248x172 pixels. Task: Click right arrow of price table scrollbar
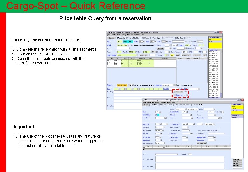coord(230,149)
